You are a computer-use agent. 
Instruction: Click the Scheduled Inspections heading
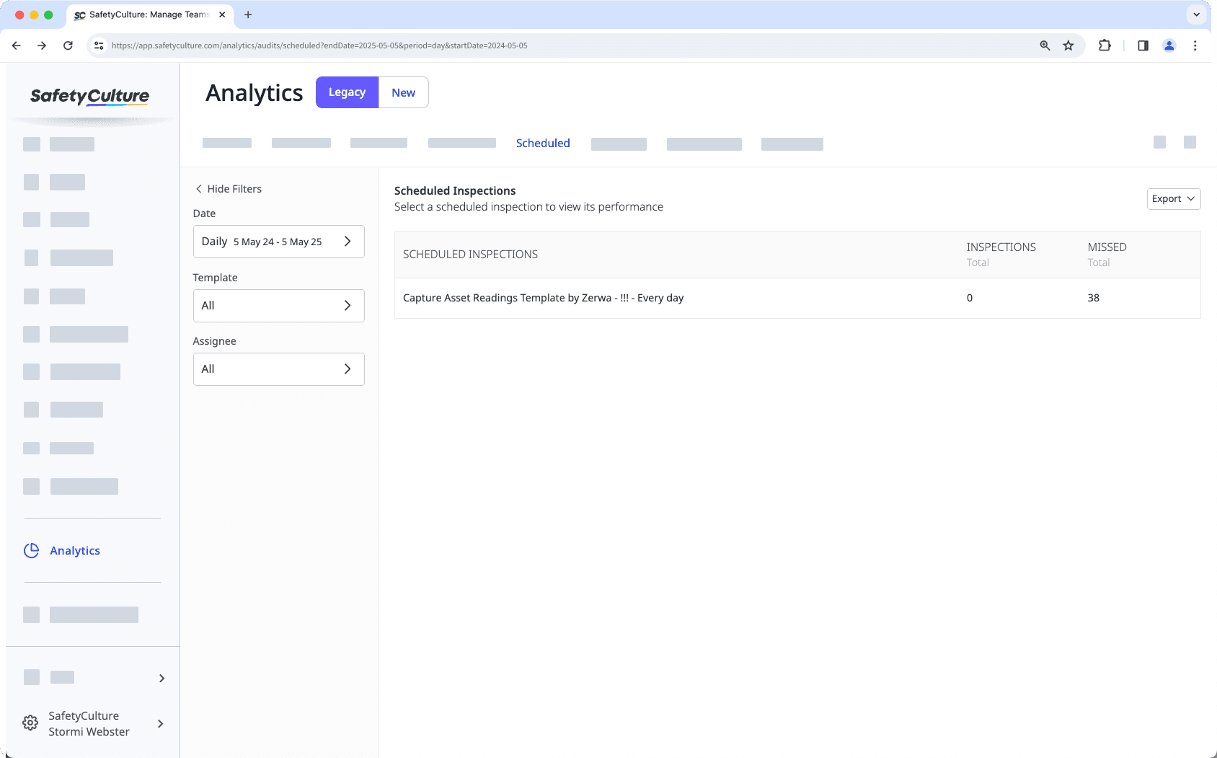[x=455, y=190]
